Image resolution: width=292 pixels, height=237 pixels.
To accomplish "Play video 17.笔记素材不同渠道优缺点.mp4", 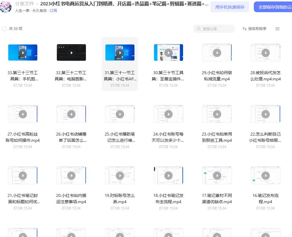I will point(217,176).
